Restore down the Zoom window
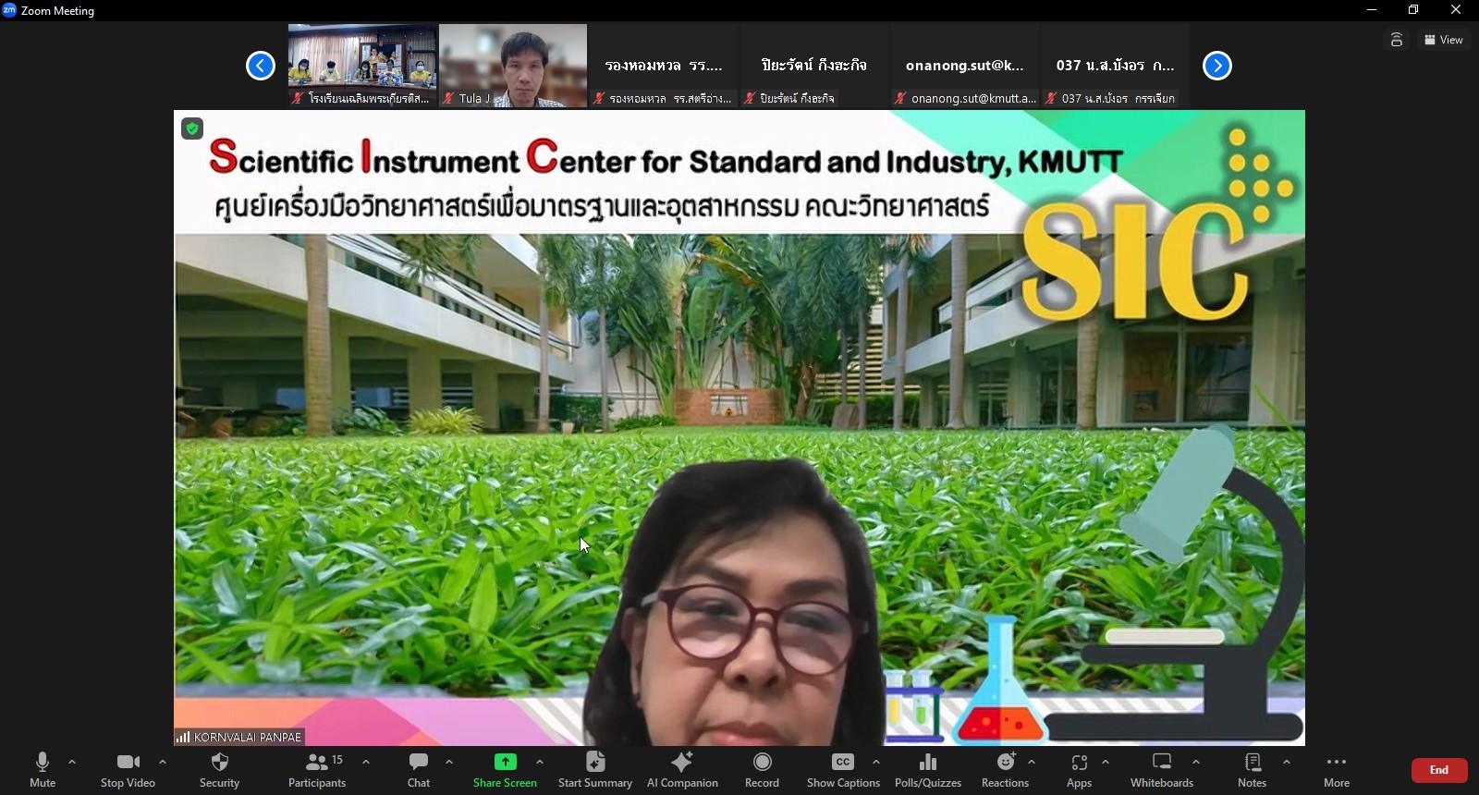Viewport: 1479px width, 795px height. click(1413, 10)
